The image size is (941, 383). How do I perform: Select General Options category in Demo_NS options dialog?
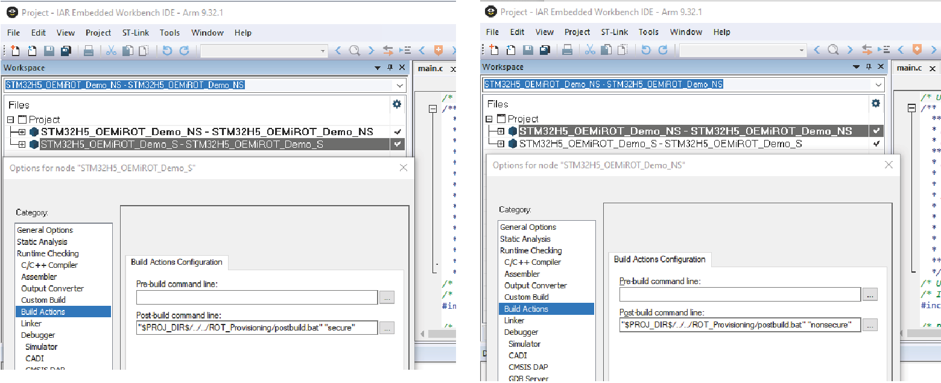[528, 227]
